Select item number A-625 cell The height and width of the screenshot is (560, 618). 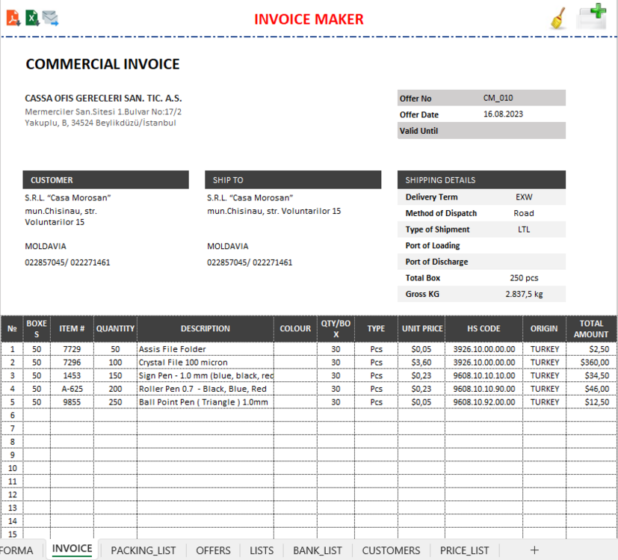click(72, 389)
